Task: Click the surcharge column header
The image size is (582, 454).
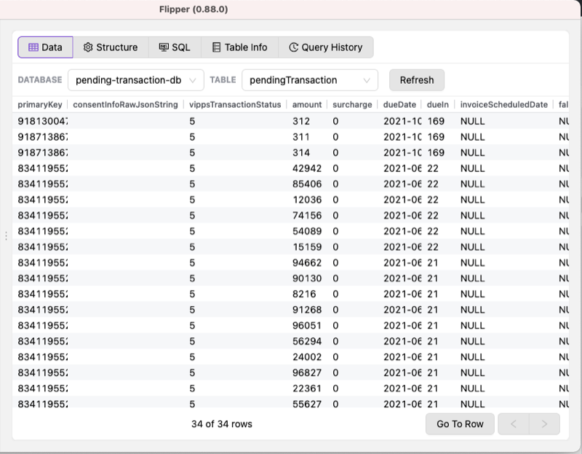Action: (x=352, y=104)
